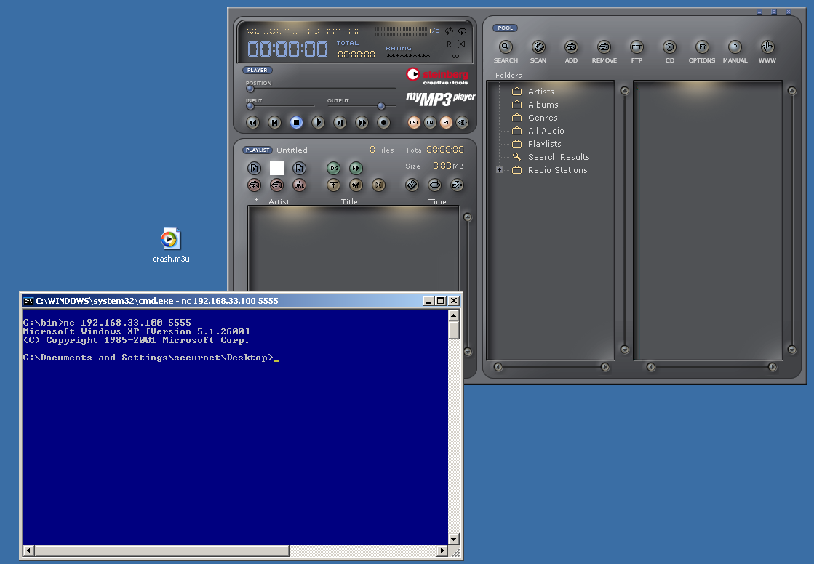Click the rating stars in the display
Screen dimensions: 814x564
click(x=408, y=55)
